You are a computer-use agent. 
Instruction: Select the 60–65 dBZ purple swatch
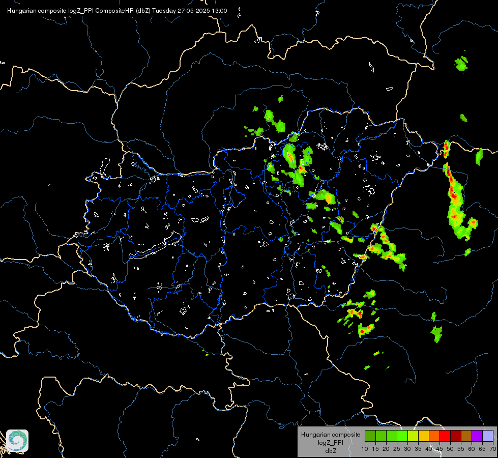pyautogui.click(x=477, y=436)
